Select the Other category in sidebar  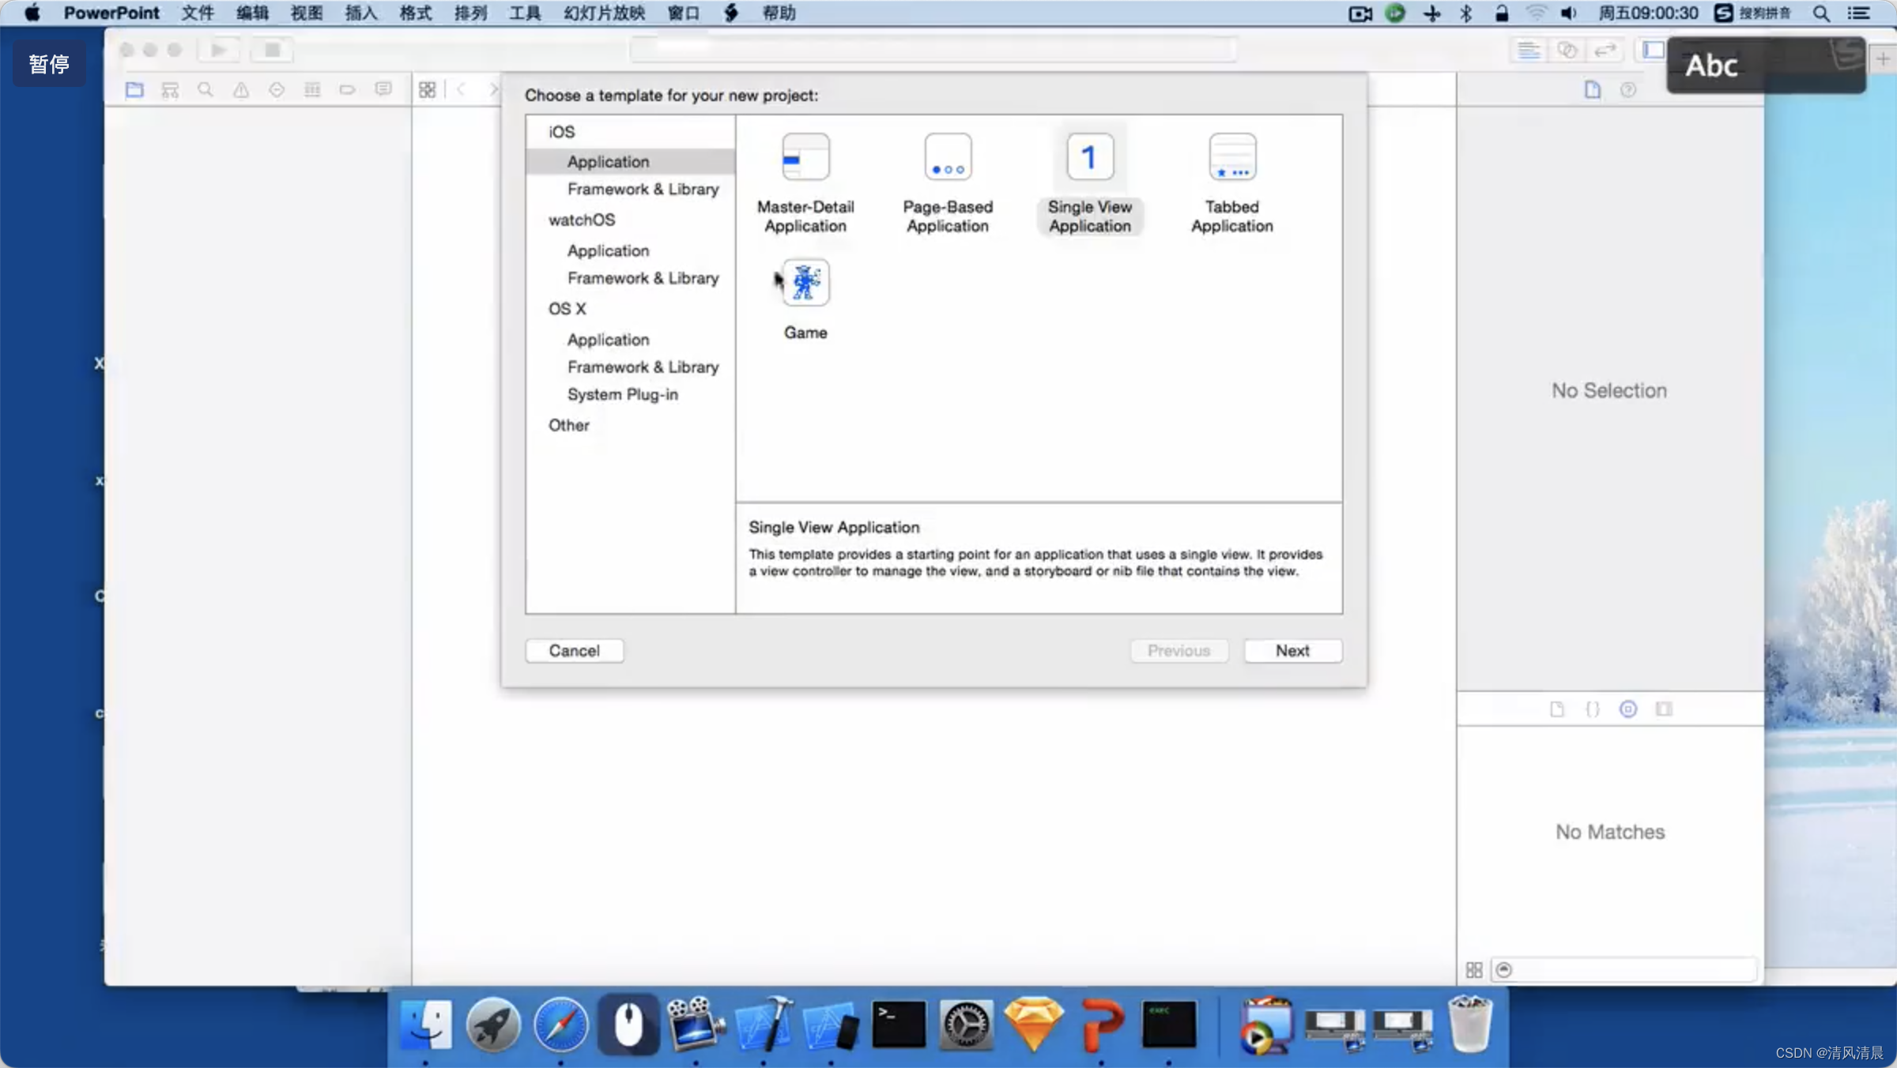tap(568, 425)
